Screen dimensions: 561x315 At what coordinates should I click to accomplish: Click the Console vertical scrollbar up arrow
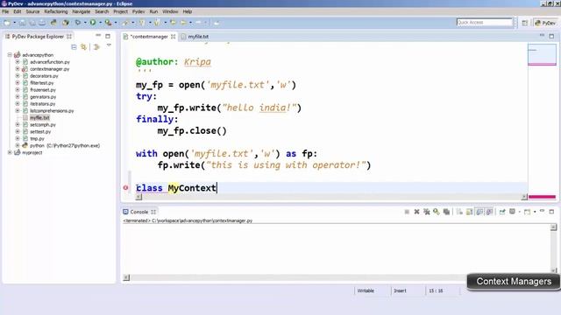[553, 227]
